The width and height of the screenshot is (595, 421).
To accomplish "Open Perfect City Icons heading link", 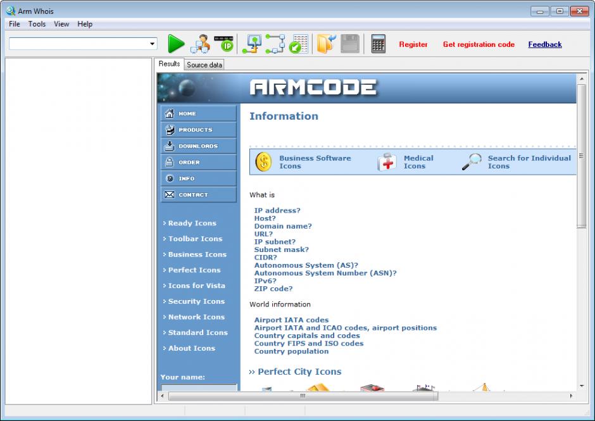I will [299, 372].
